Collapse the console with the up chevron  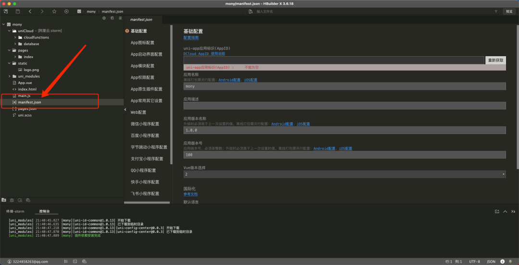point(505,211)
